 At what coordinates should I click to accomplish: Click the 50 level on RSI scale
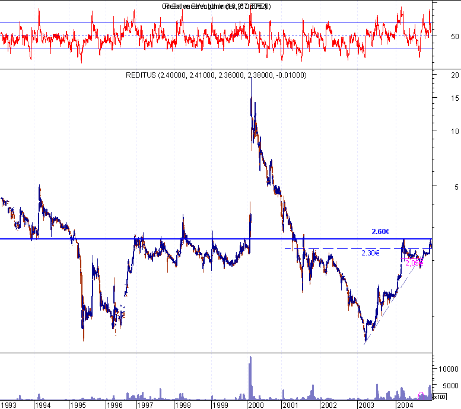click(x=455, y=36)
